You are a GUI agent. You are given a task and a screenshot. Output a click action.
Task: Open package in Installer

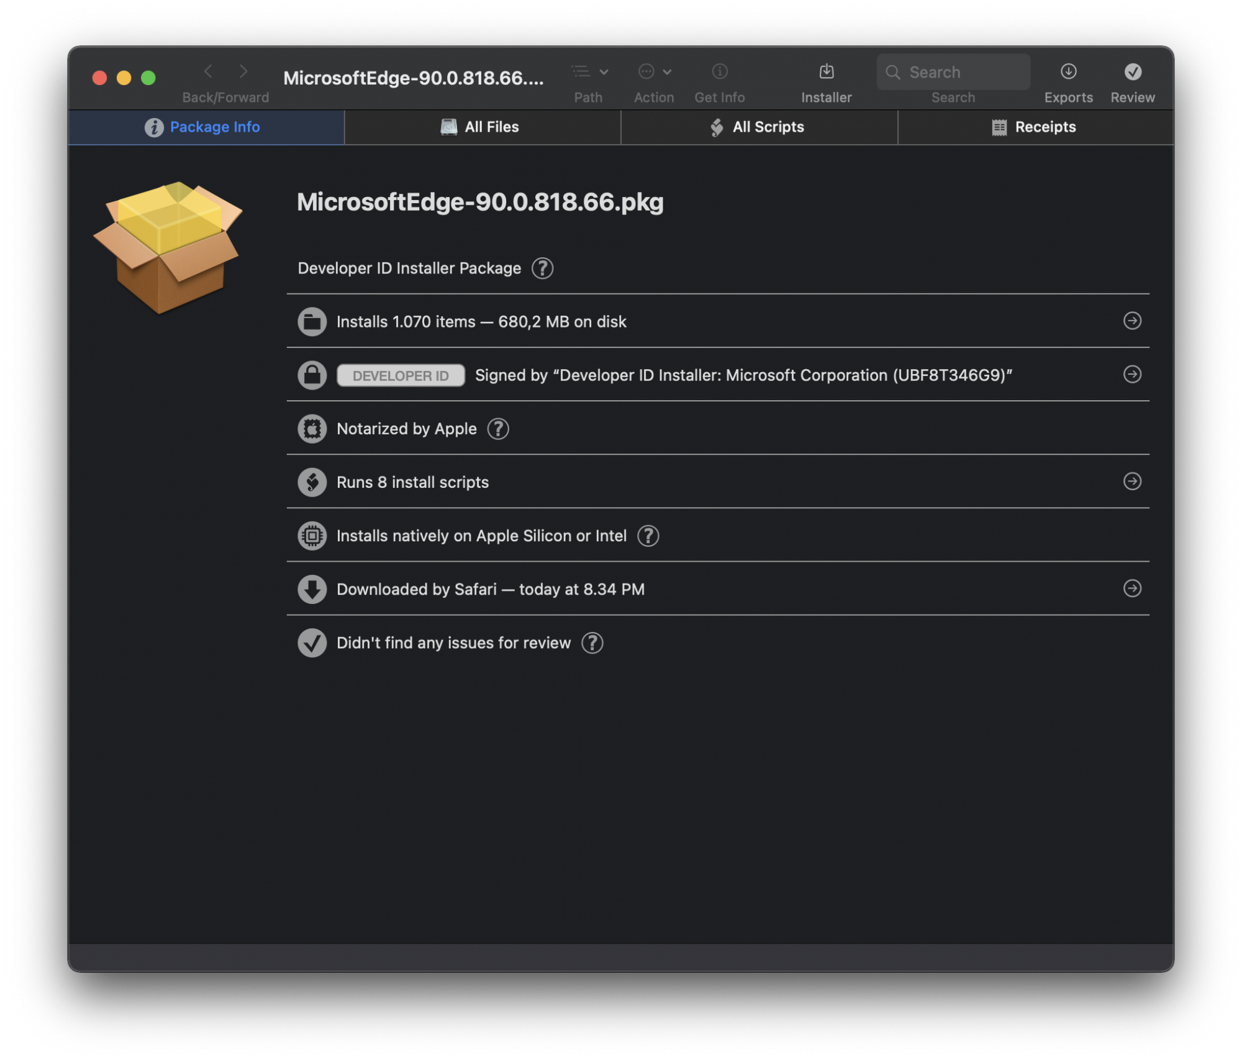[827, 71]
